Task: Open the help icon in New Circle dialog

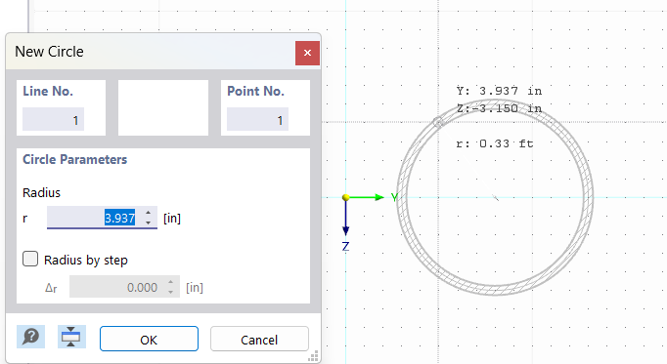Action: pos(30,337)
